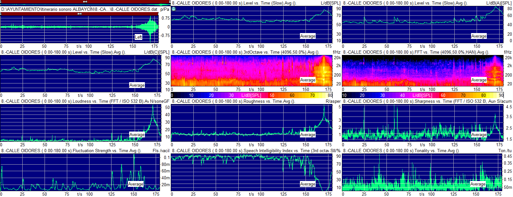
Task: Click Average label in Speech Intelligibility Index plot
Action: pyautogui.click(x=308, y=184)
